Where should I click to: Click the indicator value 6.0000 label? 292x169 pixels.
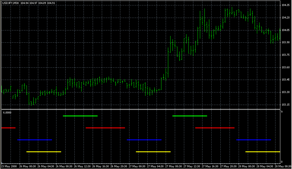pos(7,113)
